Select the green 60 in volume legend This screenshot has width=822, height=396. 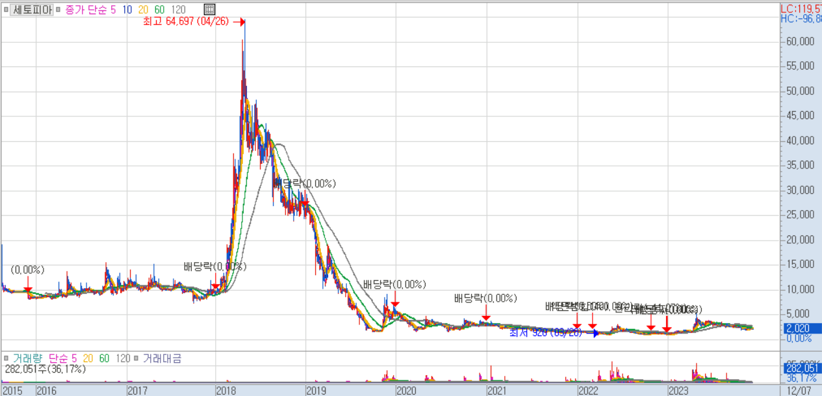104,358
